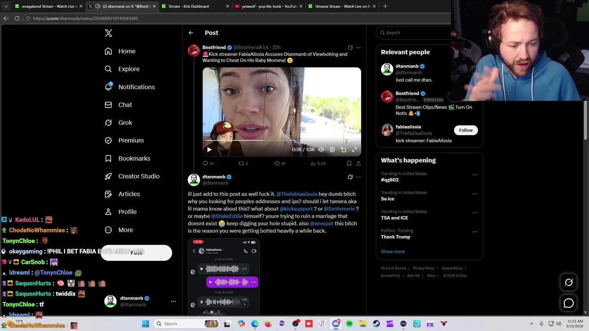Open Premium in the sidebar

124,140
